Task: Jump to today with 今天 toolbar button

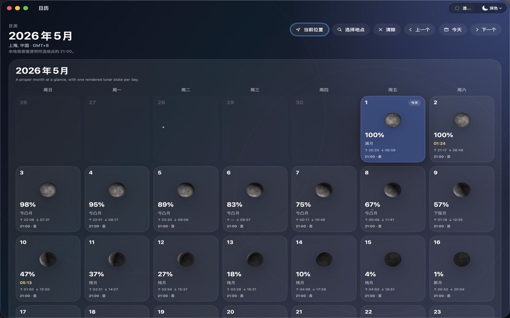Action: click(x=453, y=30)
